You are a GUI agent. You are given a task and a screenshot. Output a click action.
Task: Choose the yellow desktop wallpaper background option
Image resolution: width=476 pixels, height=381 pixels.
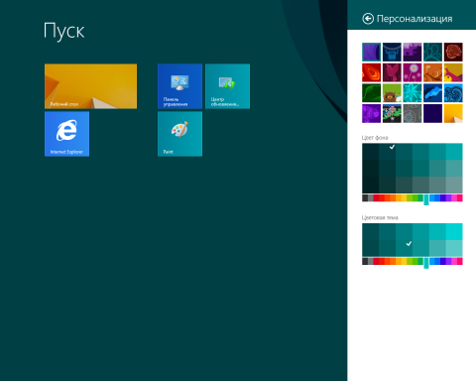pos(453,113)
